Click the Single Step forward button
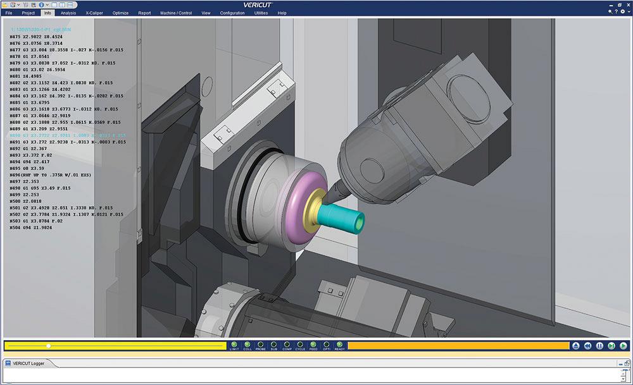The width and height of the screenshot is (633, 385). 611,346
